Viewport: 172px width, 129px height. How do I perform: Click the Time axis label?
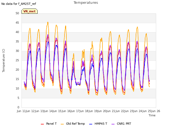[152, 115]
